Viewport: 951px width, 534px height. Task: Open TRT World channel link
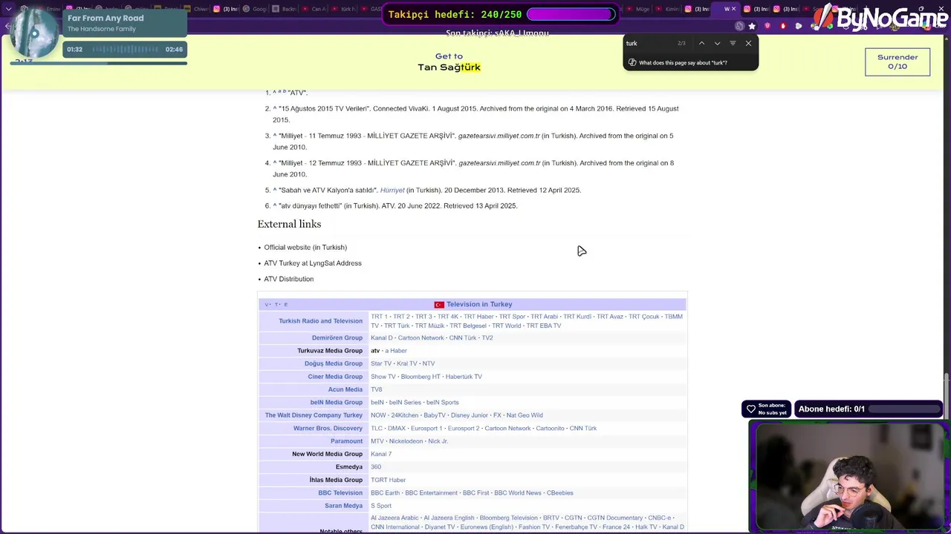coord(506,326)
